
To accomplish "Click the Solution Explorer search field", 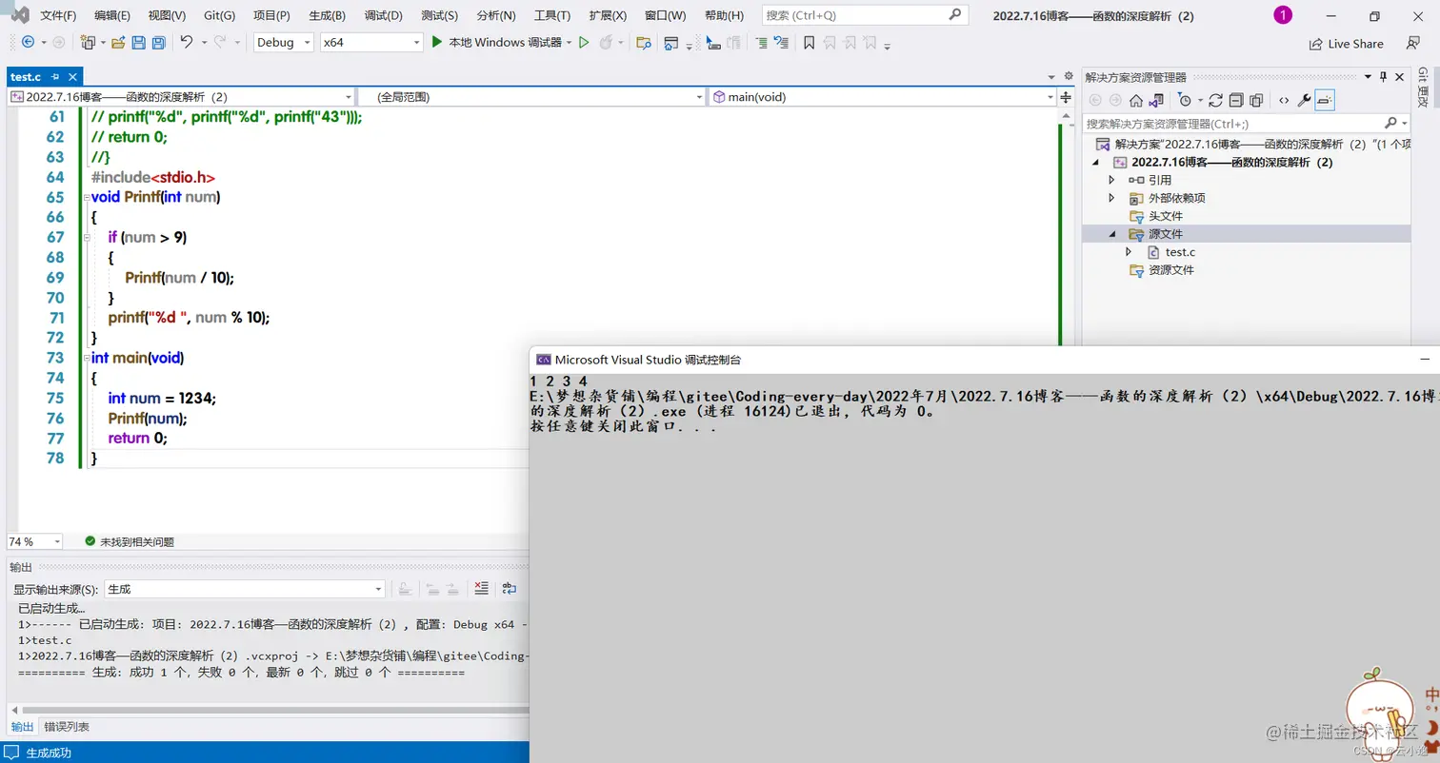I will click(x=1246, y=124).
